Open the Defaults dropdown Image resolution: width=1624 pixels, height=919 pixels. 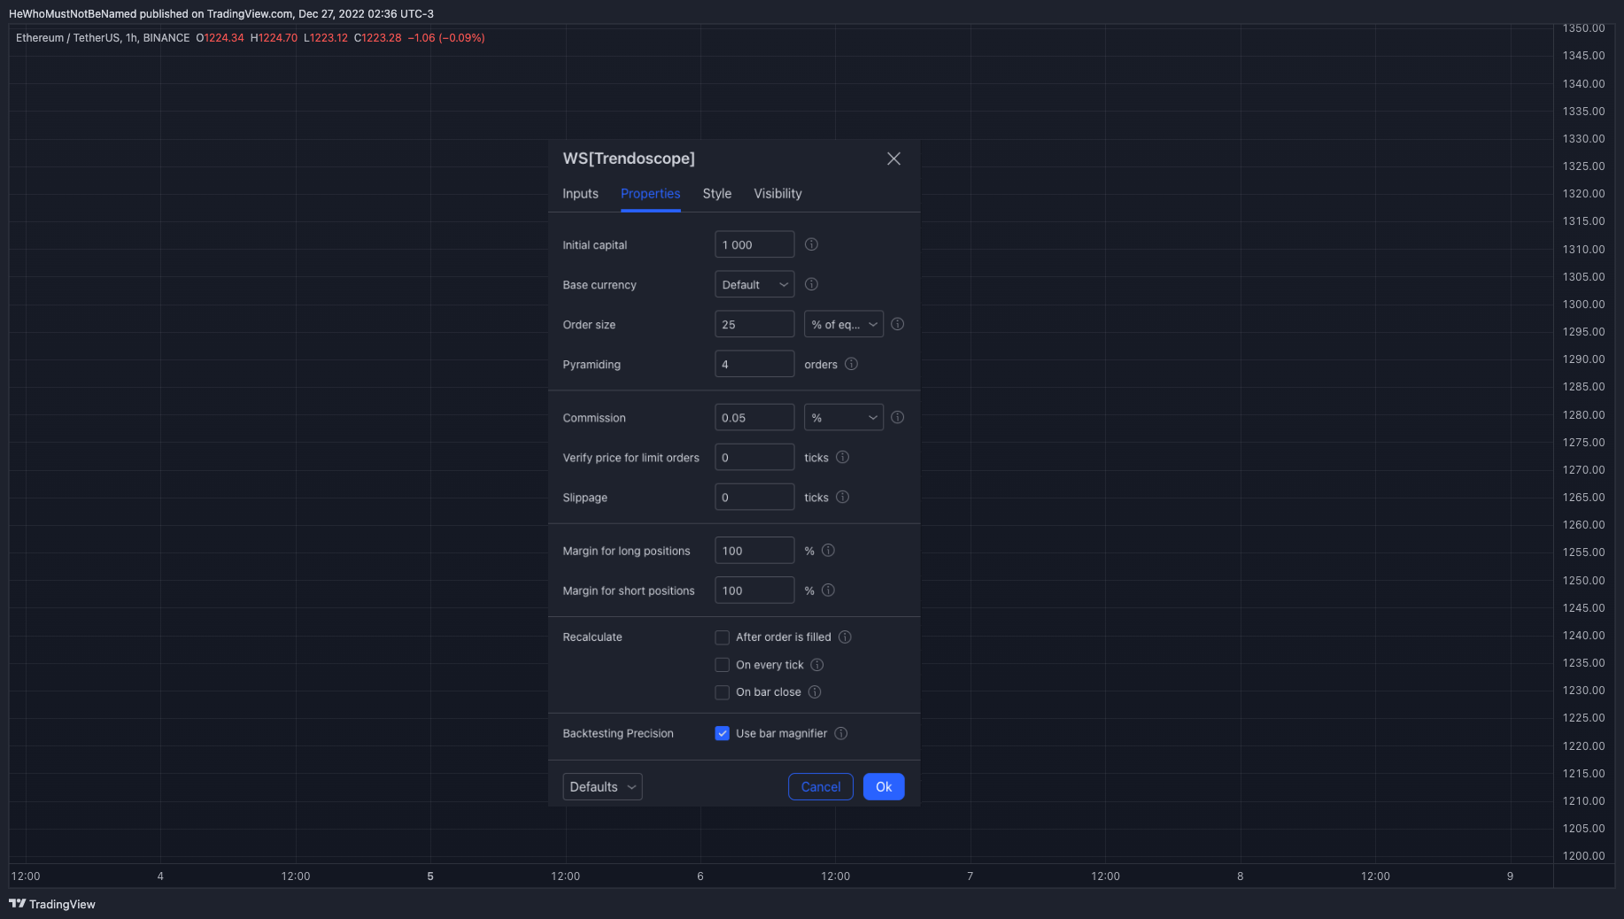(602, 786)
